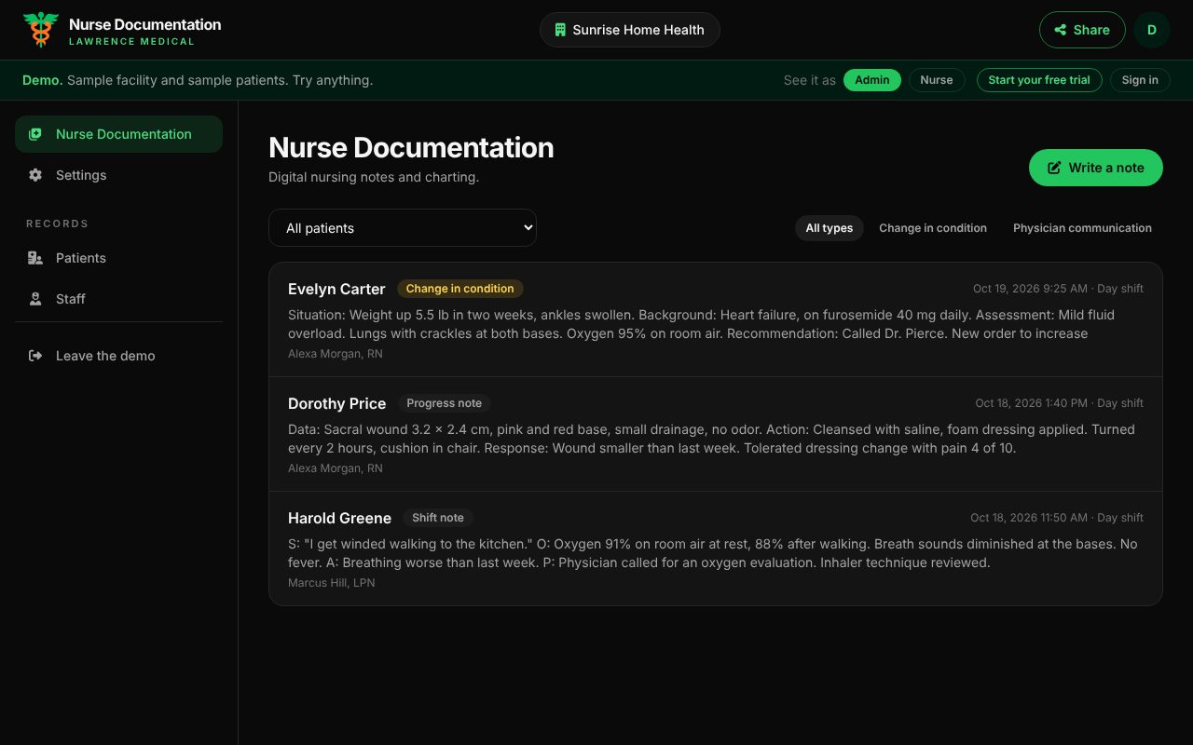The image size is (1193, 745).
Task: Open the Sunrise Home Health facility selector
Action: [630, 30]
